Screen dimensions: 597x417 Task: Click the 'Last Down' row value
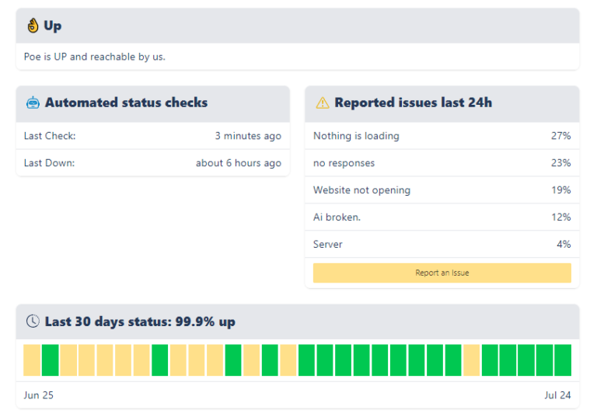coord(239,163)
